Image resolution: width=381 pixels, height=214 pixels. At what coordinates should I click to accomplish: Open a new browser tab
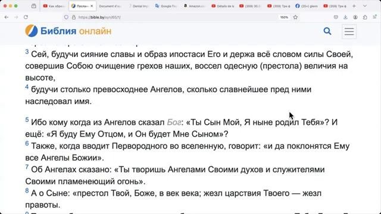[x=354, y=6]
